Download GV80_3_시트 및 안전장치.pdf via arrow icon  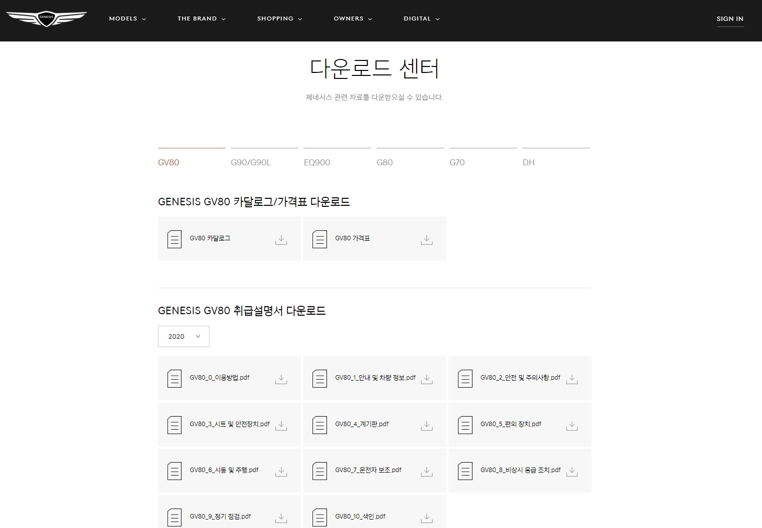tap(281, 426)
